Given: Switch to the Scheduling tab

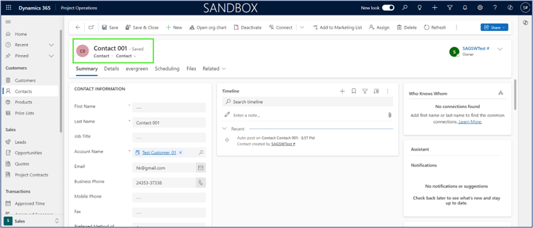Looking at the screenshot, I should [167, 69].
